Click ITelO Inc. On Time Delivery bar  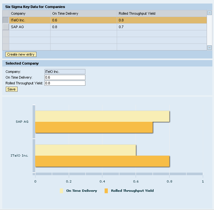tap(85, 150)
